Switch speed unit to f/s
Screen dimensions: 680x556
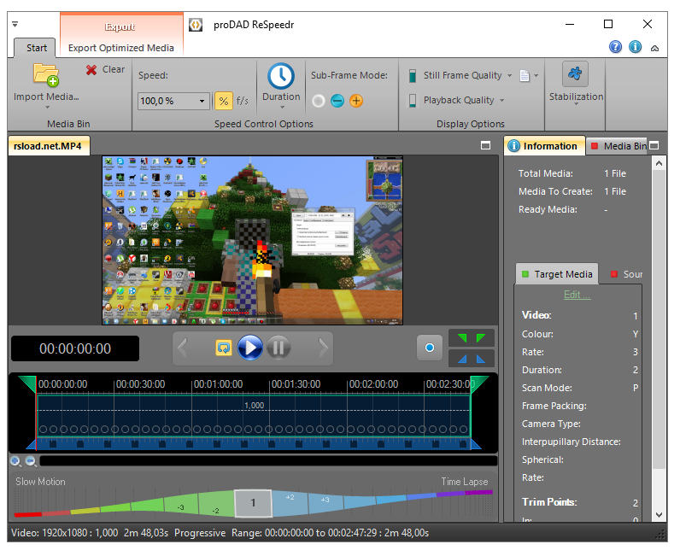[243, 101]
